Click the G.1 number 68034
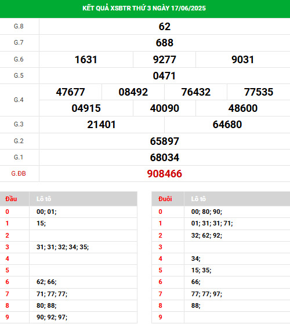Screen dimensions: 290x324 (x=165, y=158)
